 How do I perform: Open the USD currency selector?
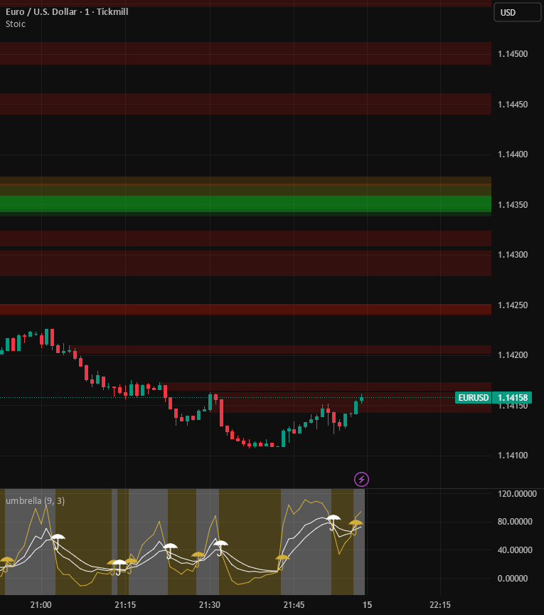point(518,12)
